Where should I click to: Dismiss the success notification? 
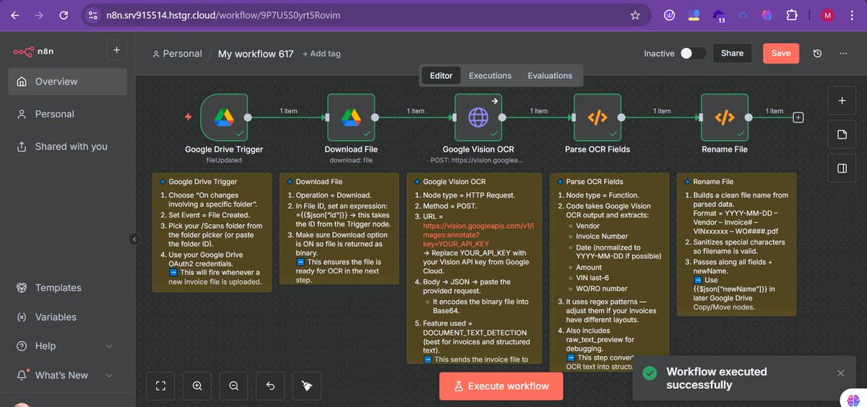pos(840,373)
